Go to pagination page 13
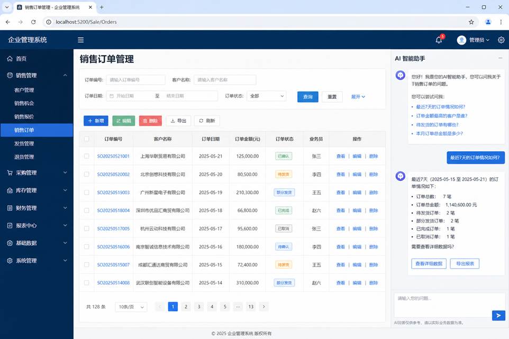Screen dimensions: 509x339 (x=251, y=307)
